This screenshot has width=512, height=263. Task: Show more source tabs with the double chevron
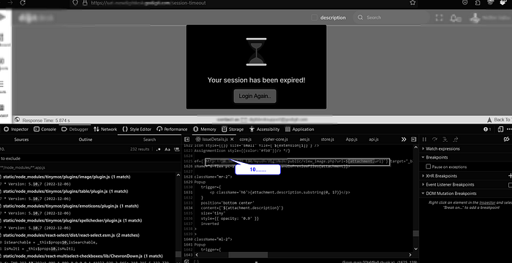(x=404, y=140)
